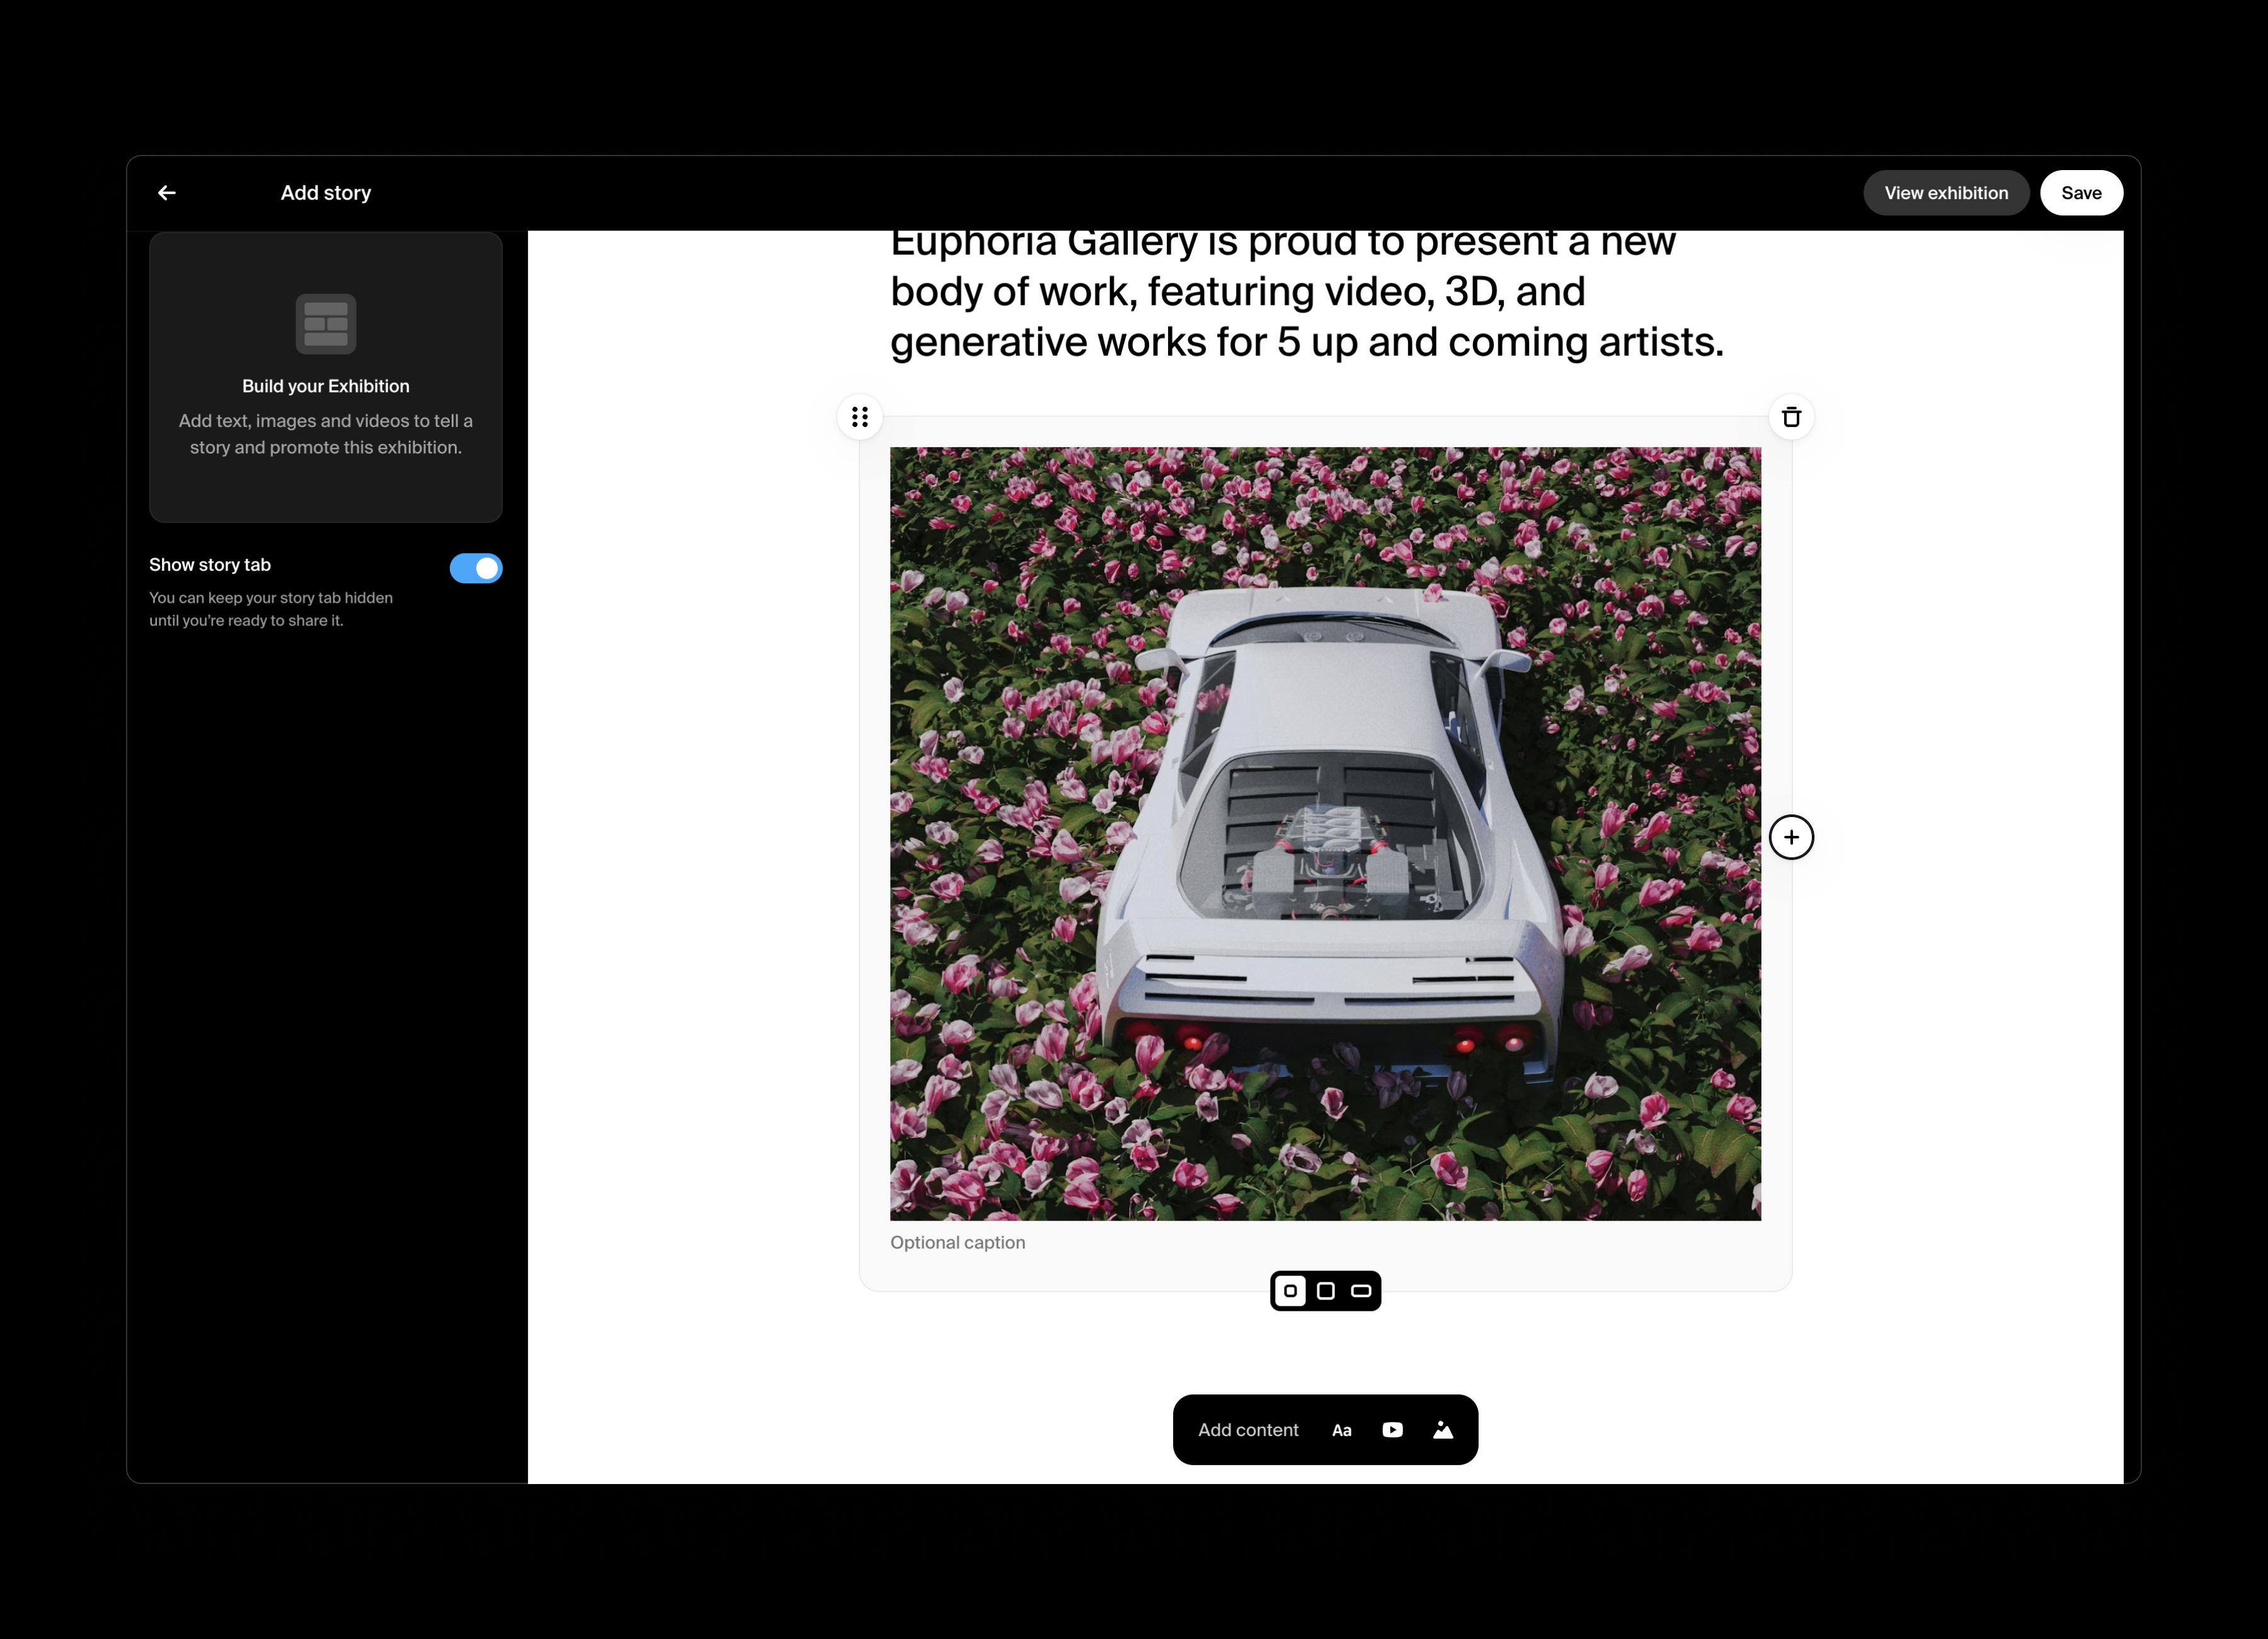
Task: Open image size selector under the photo
Action: [1325, 1291]
